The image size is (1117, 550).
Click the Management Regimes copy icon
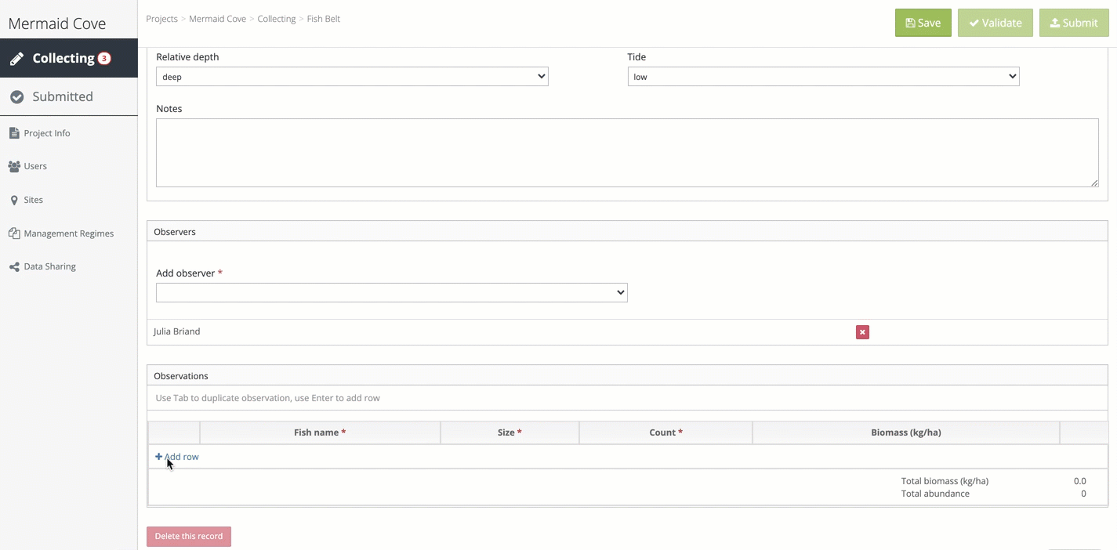tap(14, 233)
